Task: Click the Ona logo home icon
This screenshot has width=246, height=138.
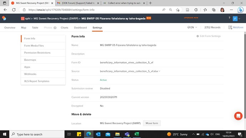Action: click(x=4, y=18)
